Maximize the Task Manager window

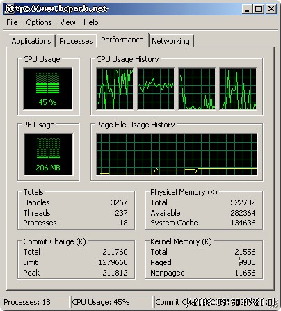pos(258,9)
